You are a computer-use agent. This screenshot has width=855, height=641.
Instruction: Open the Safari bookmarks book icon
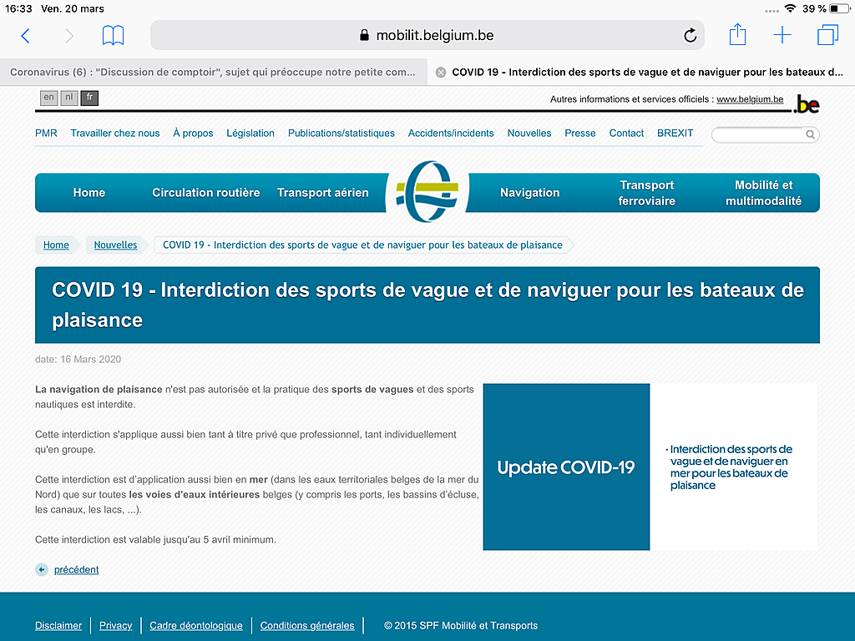pos(113,35)
